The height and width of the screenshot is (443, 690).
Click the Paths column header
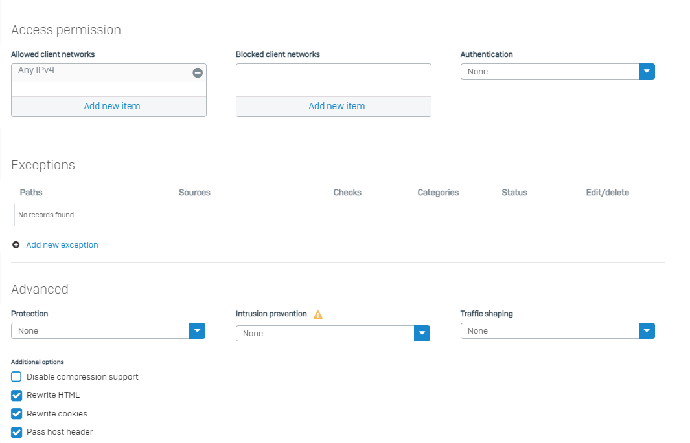[x=31, y=193]
